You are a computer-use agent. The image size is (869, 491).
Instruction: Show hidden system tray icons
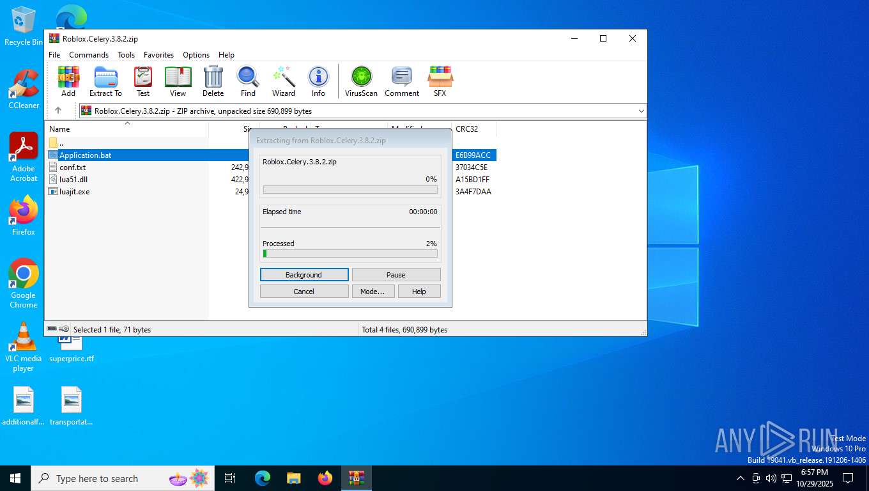(741, 478)
